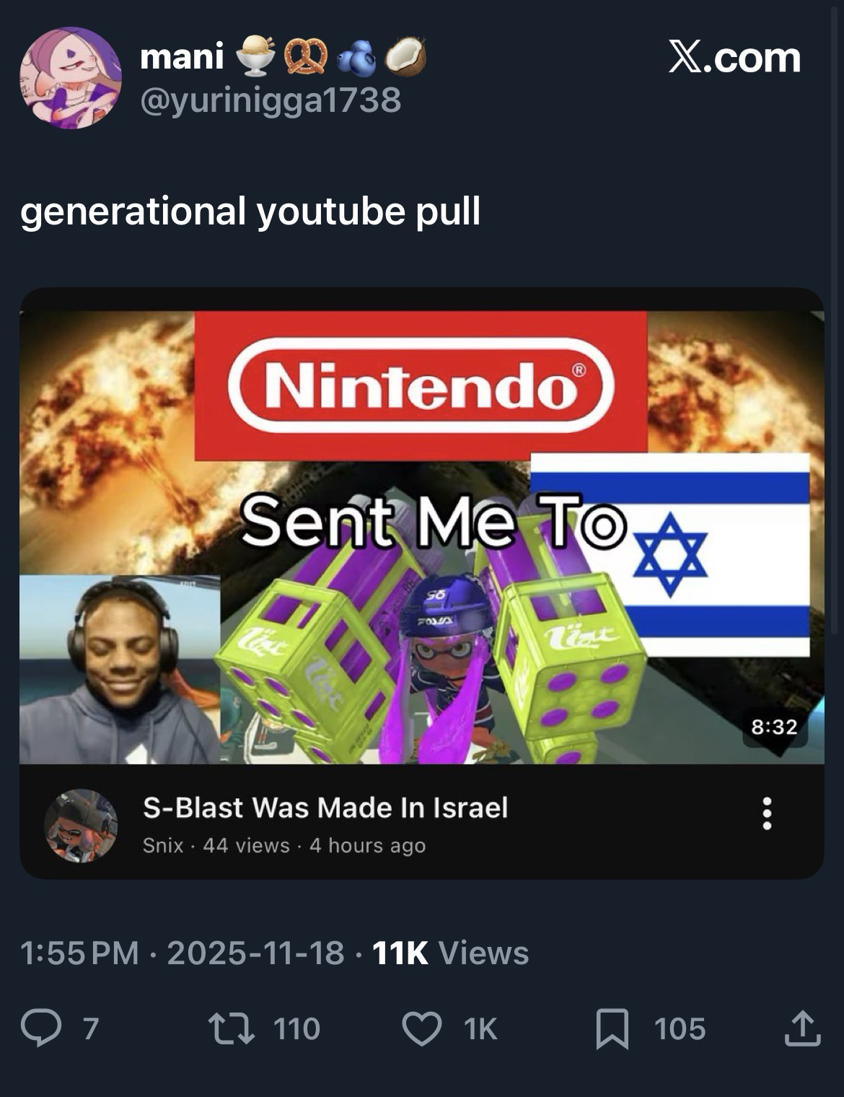Click video title "S-Blast Was Made In Israel"

coord(325,808)
